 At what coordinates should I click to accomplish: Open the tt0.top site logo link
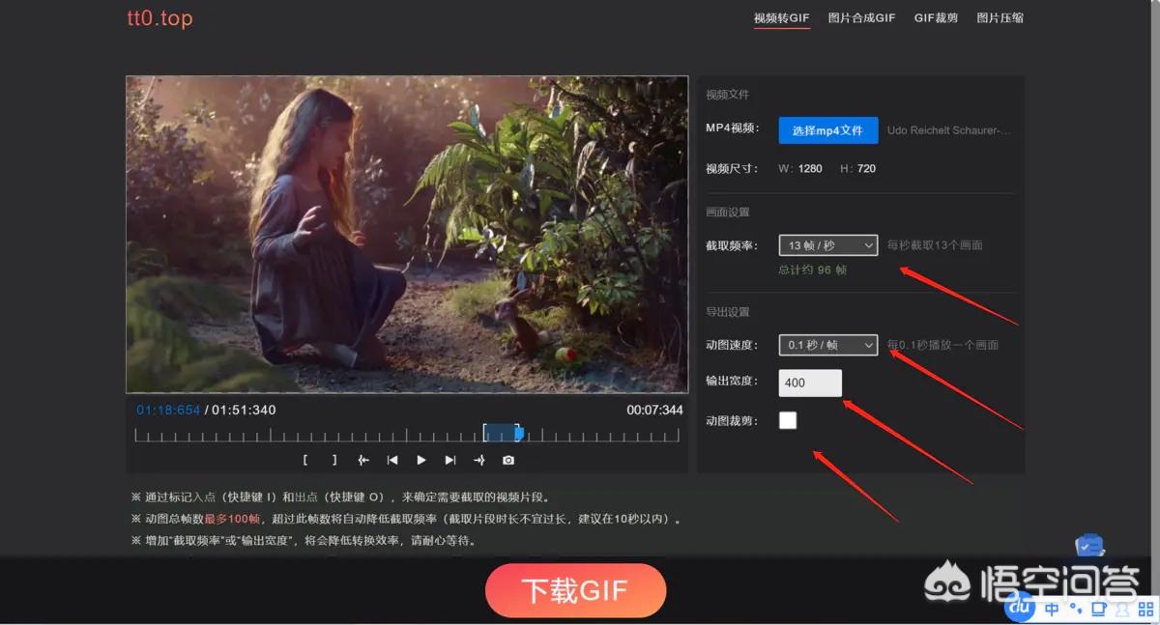pos(159,18)
